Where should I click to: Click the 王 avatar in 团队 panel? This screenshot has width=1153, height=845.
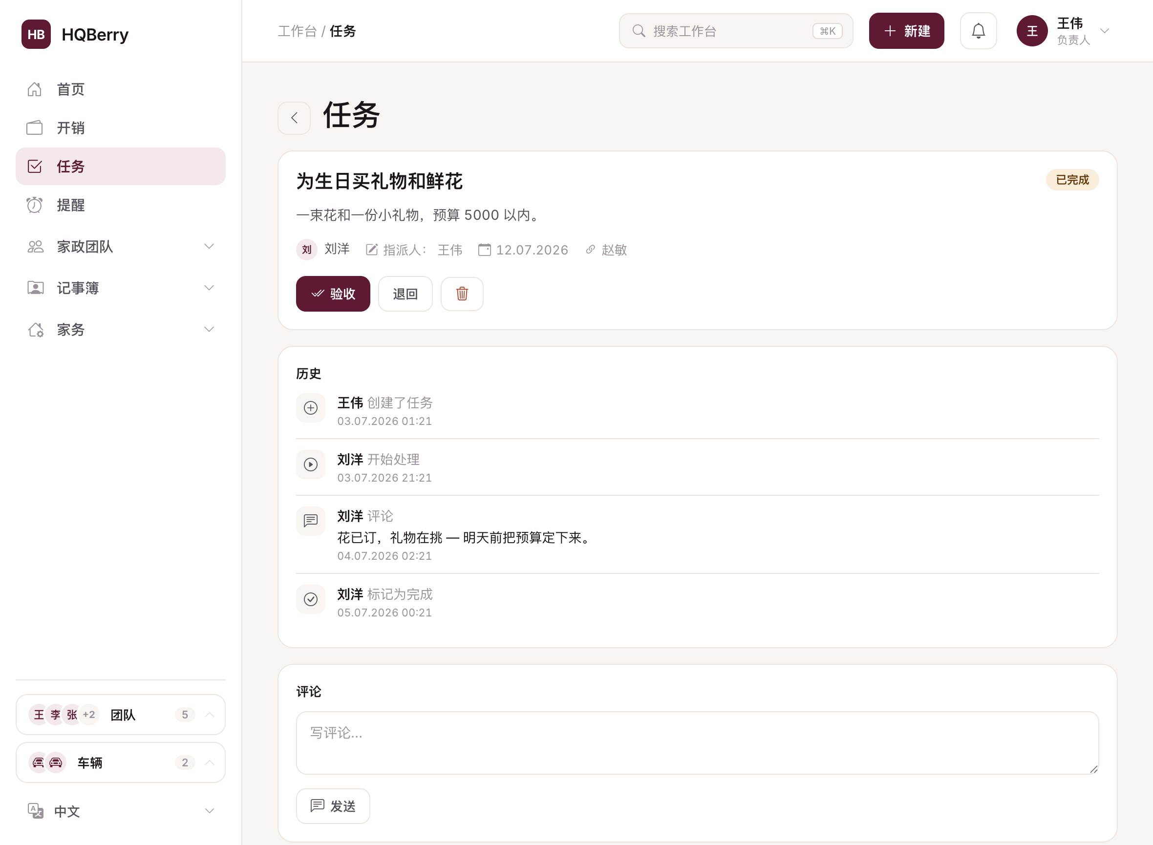pos(39,715)
